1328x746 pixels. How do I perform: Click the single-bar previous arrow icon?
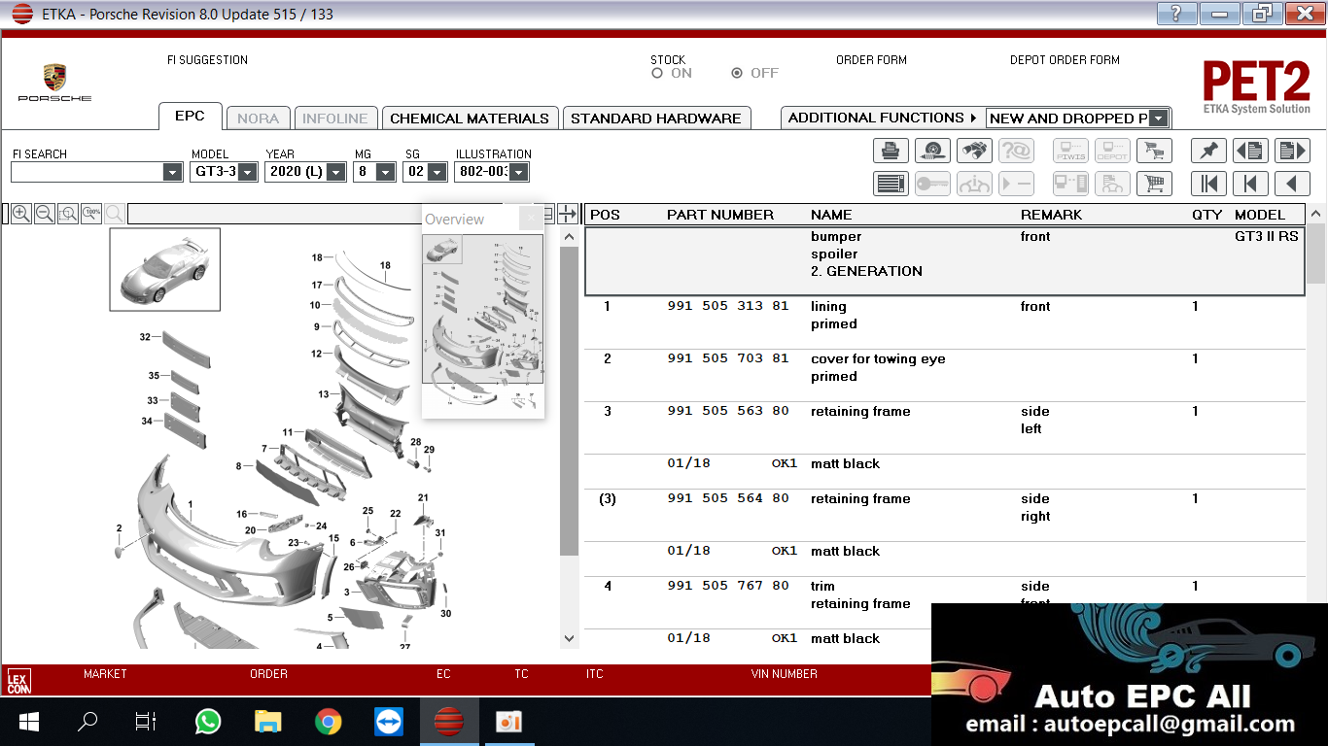(x=1250, y=184)
